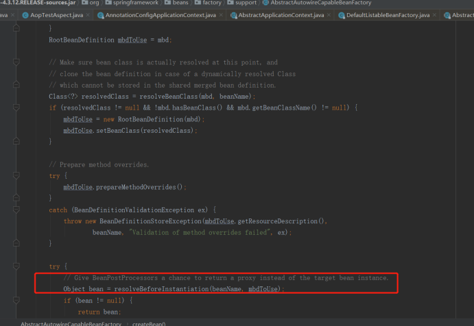Collapse the 'if (bean != null)' block
Image resolution: width=474 pixels, height=326 pixels.
(x=16, y=300)
